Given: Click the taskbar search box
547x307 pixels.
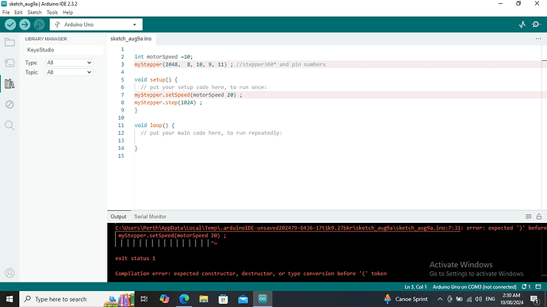Looking at the screenshot, I should pyautogui.click(x=77, y=299).
